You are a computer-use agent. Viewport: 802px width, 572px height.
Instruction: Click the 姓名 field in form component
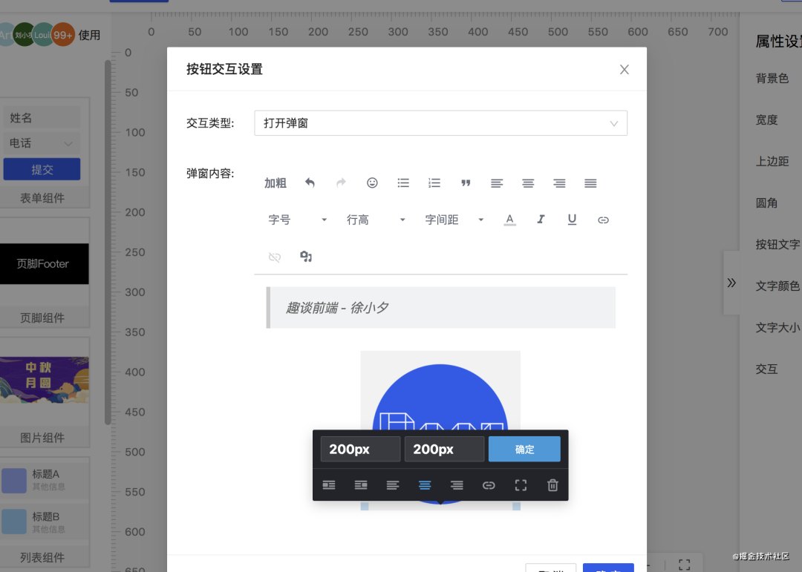[42, 117]
